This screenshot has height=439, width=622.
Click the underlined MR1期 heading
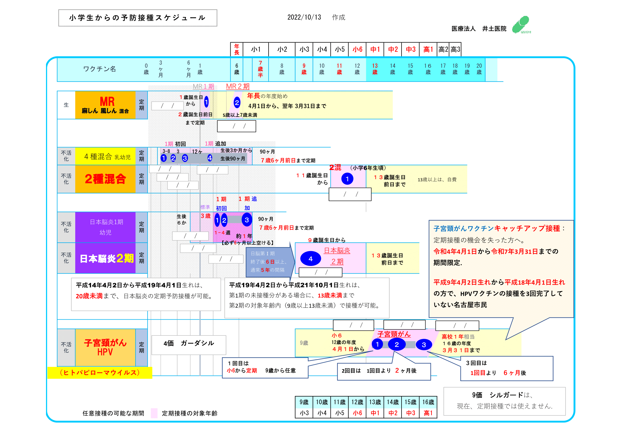(203, 87)
